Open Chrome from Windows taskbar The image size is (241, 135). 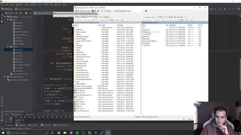tap(59, 133)
